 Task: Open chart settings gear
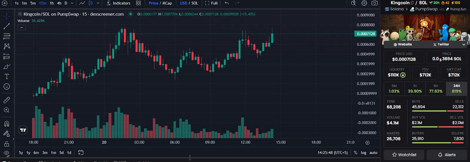coord(364,3)
